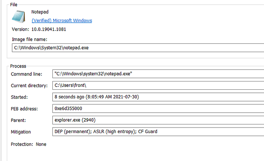
Task: Select the Started time field
Action: pos(158,97)
